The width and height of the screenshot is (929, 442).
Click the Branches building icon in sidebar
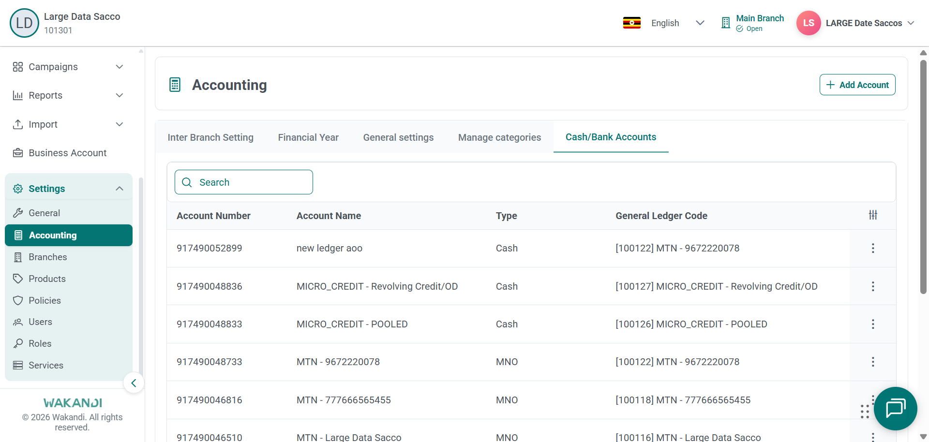(x=18, y=257)
